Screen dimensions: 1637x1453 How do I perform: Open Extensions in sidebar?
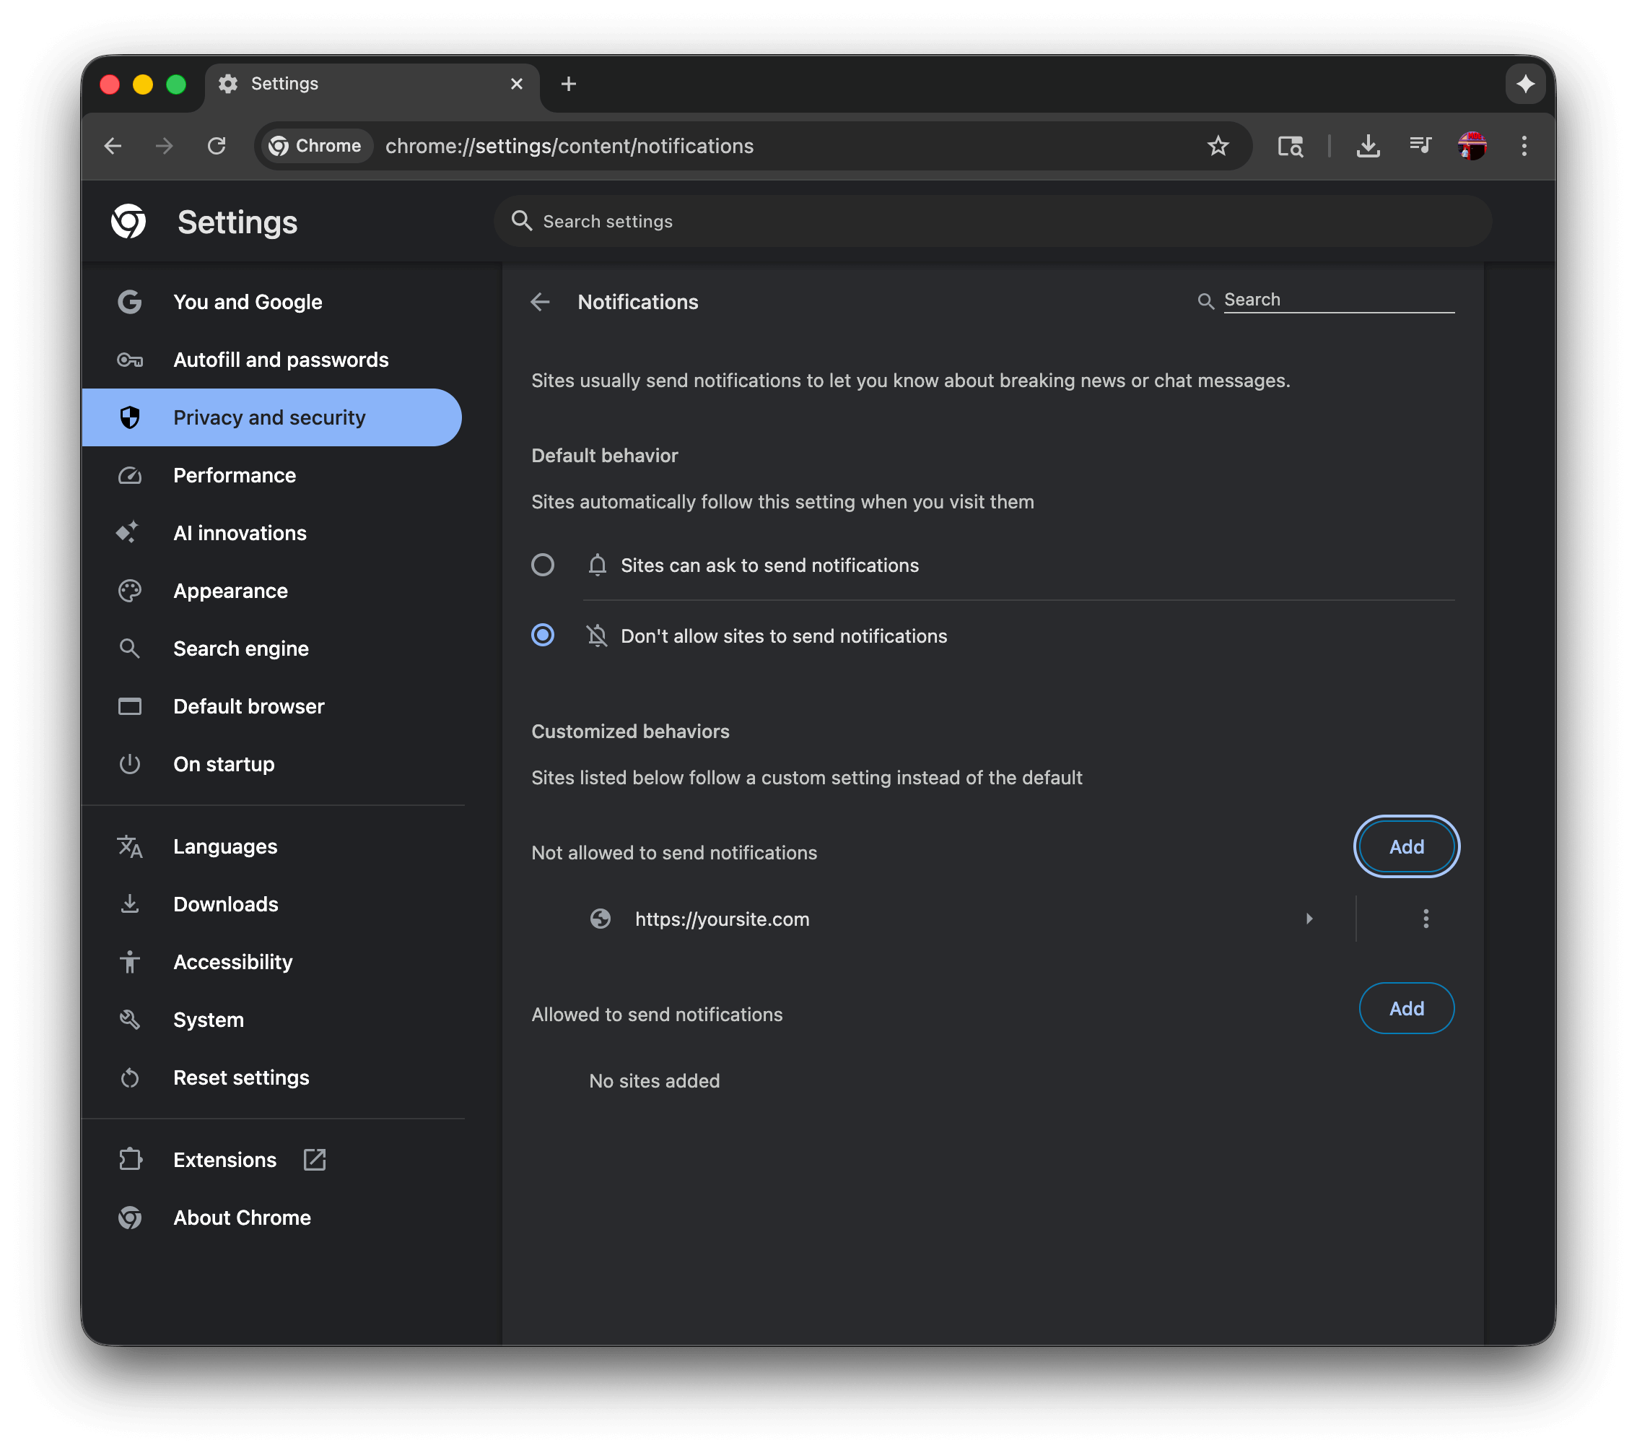click(x=225, y=1160)
